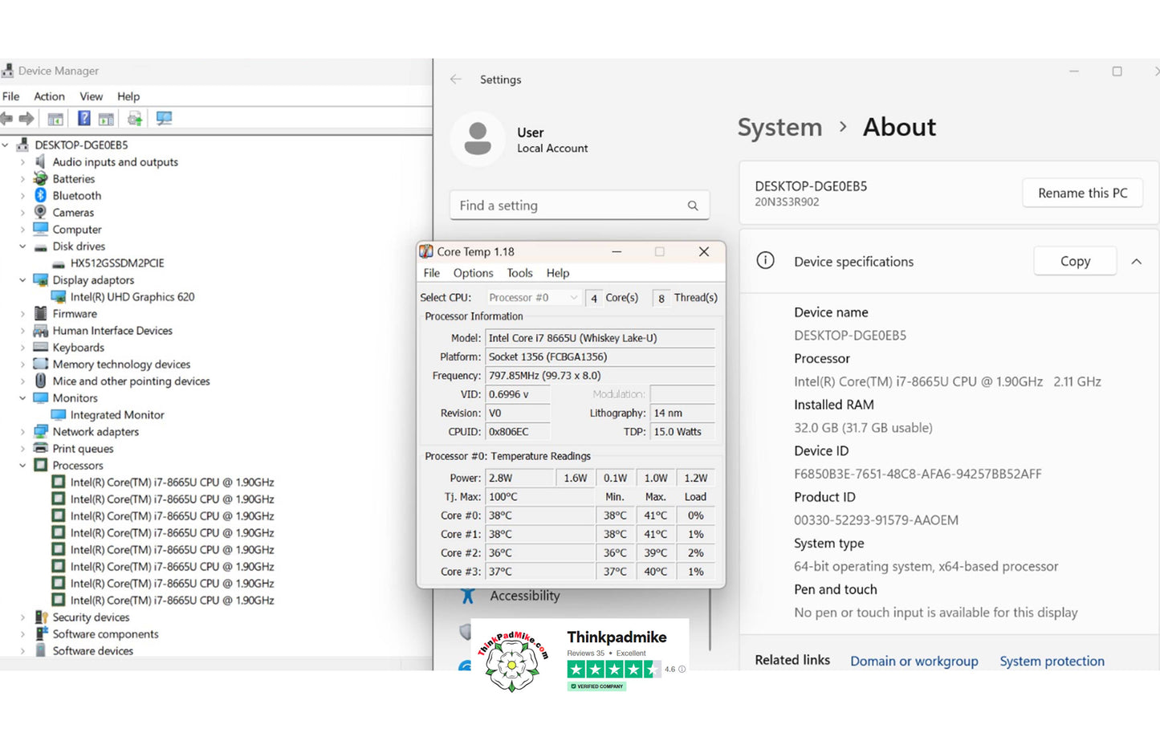Expand the Software components node
The width and height of the screenshot is (1160, 729).
(22, 633)
